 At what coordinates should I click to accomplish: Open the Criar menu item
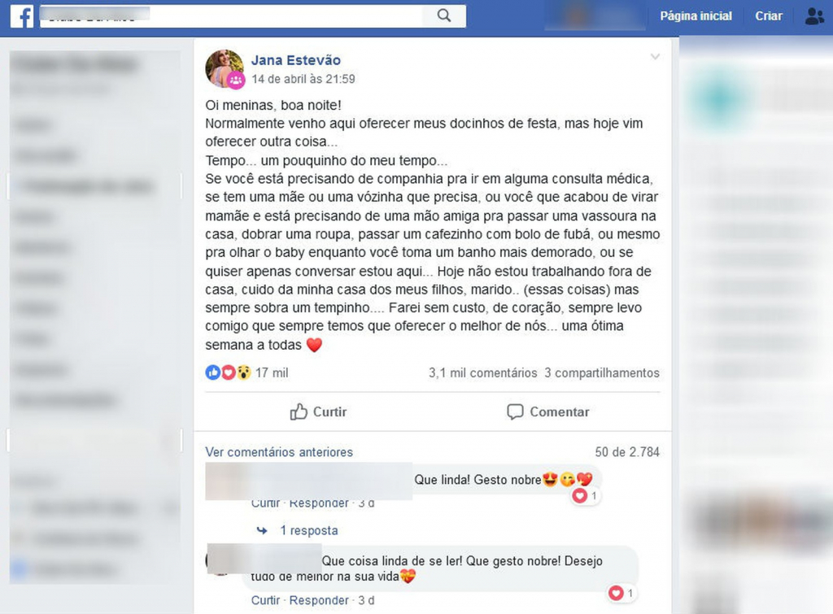[x=769, y=16]
